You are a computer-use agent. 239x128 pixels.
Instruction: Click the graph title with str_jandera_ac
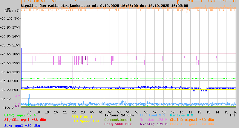(x=104, y=5)
